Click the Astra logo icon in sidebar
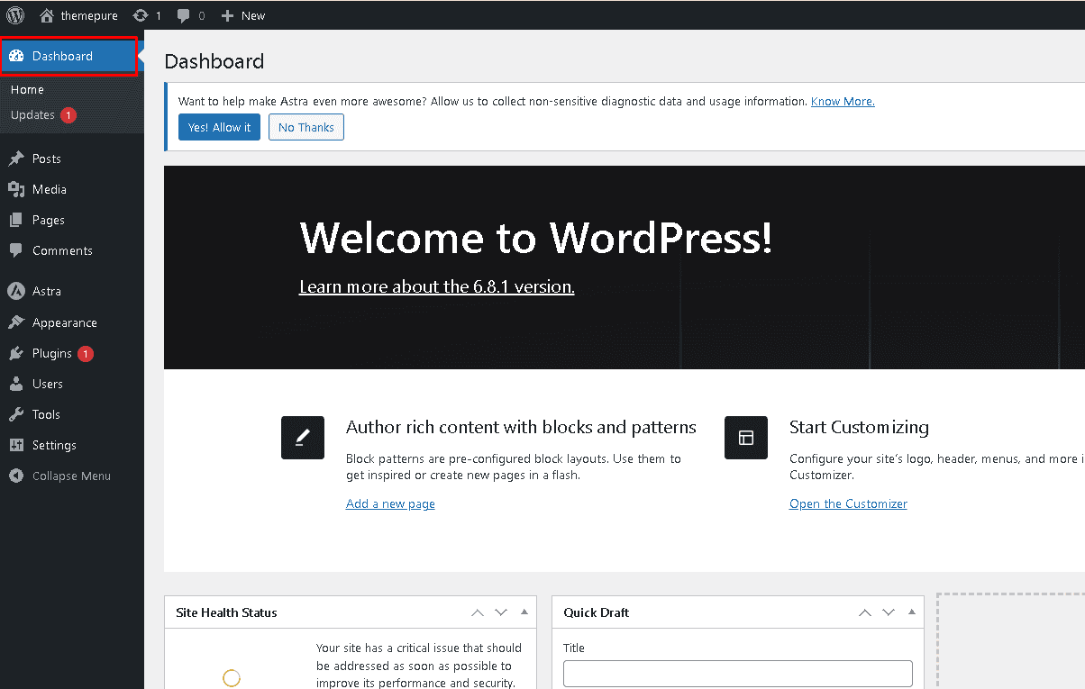This screenshot has height=689, width=1085. pos(16,291)
